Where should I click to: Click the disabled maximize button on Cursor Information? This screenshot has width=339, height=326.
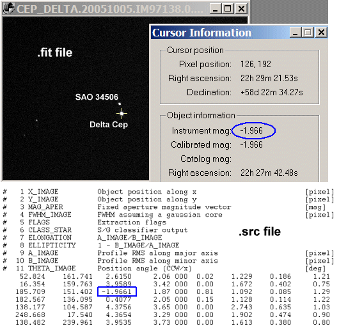pos(308,33)
